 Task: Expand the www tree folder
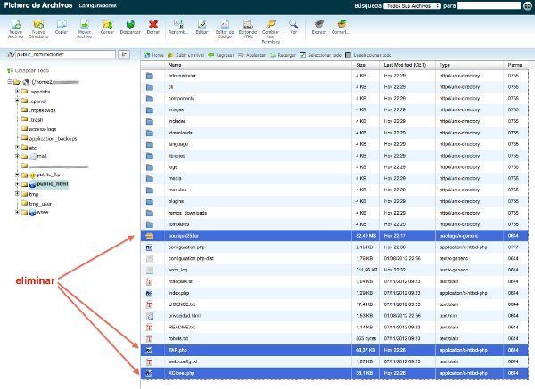click(x=17, y=212)
